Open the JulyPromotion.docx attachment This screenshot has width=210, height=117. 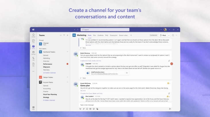point(107,73)
